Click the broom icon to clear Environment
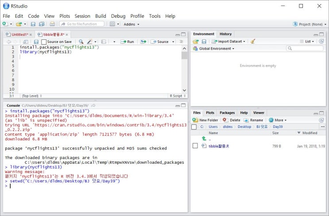This screenshot has width=329, height=216. (253, 41)
